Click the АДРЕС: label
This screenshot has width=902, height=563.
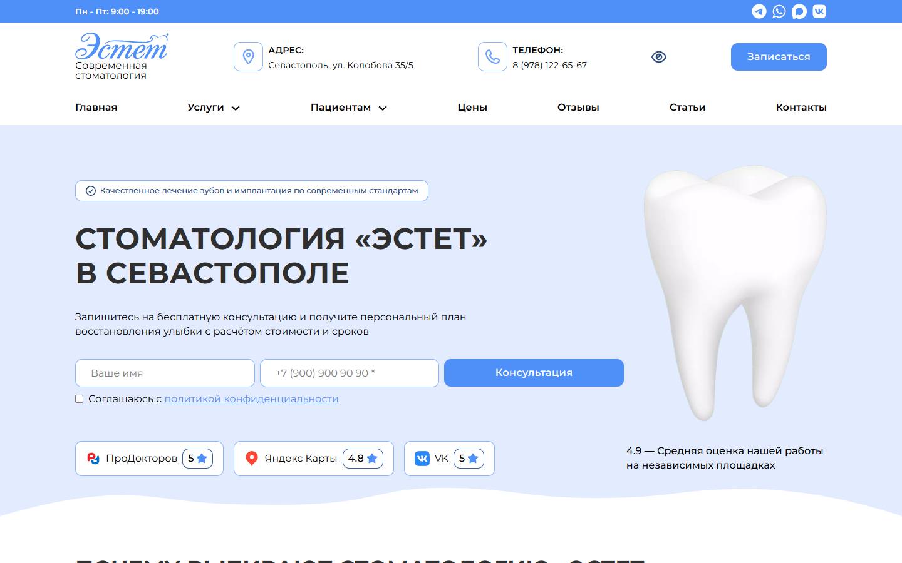(x=286, y=50)
